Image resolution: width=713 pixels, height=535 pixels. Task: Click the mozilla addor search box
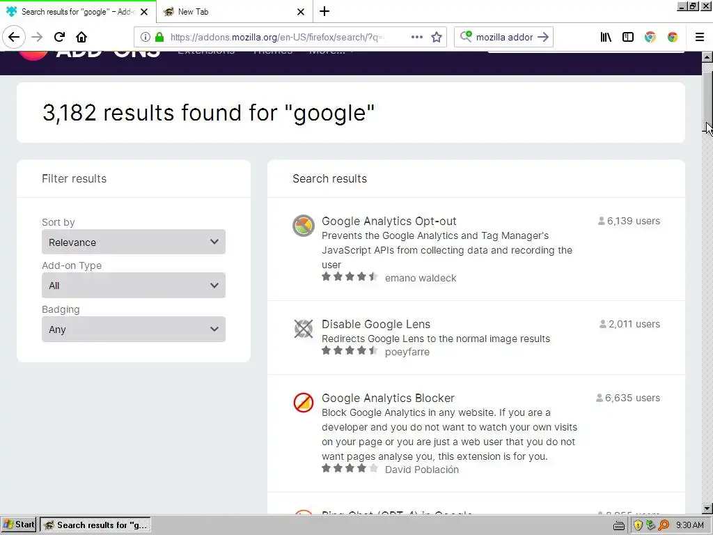tap(504, 37)
